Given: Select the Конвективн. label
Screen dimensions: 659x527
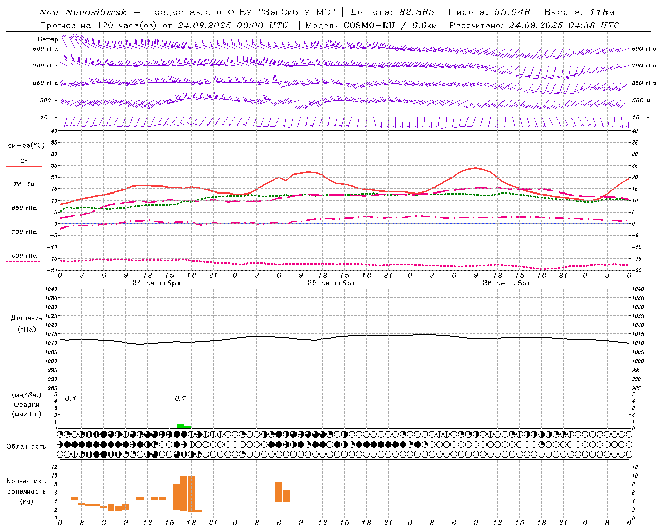Looking at the screenshot, I should 27,481.
